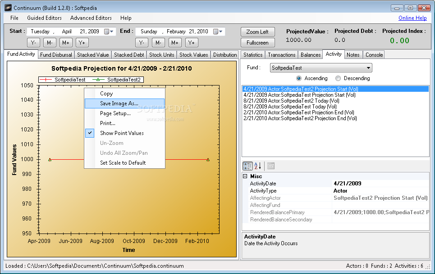Click the Start date field month April
The image size is (435, 274).
(67, 31)
